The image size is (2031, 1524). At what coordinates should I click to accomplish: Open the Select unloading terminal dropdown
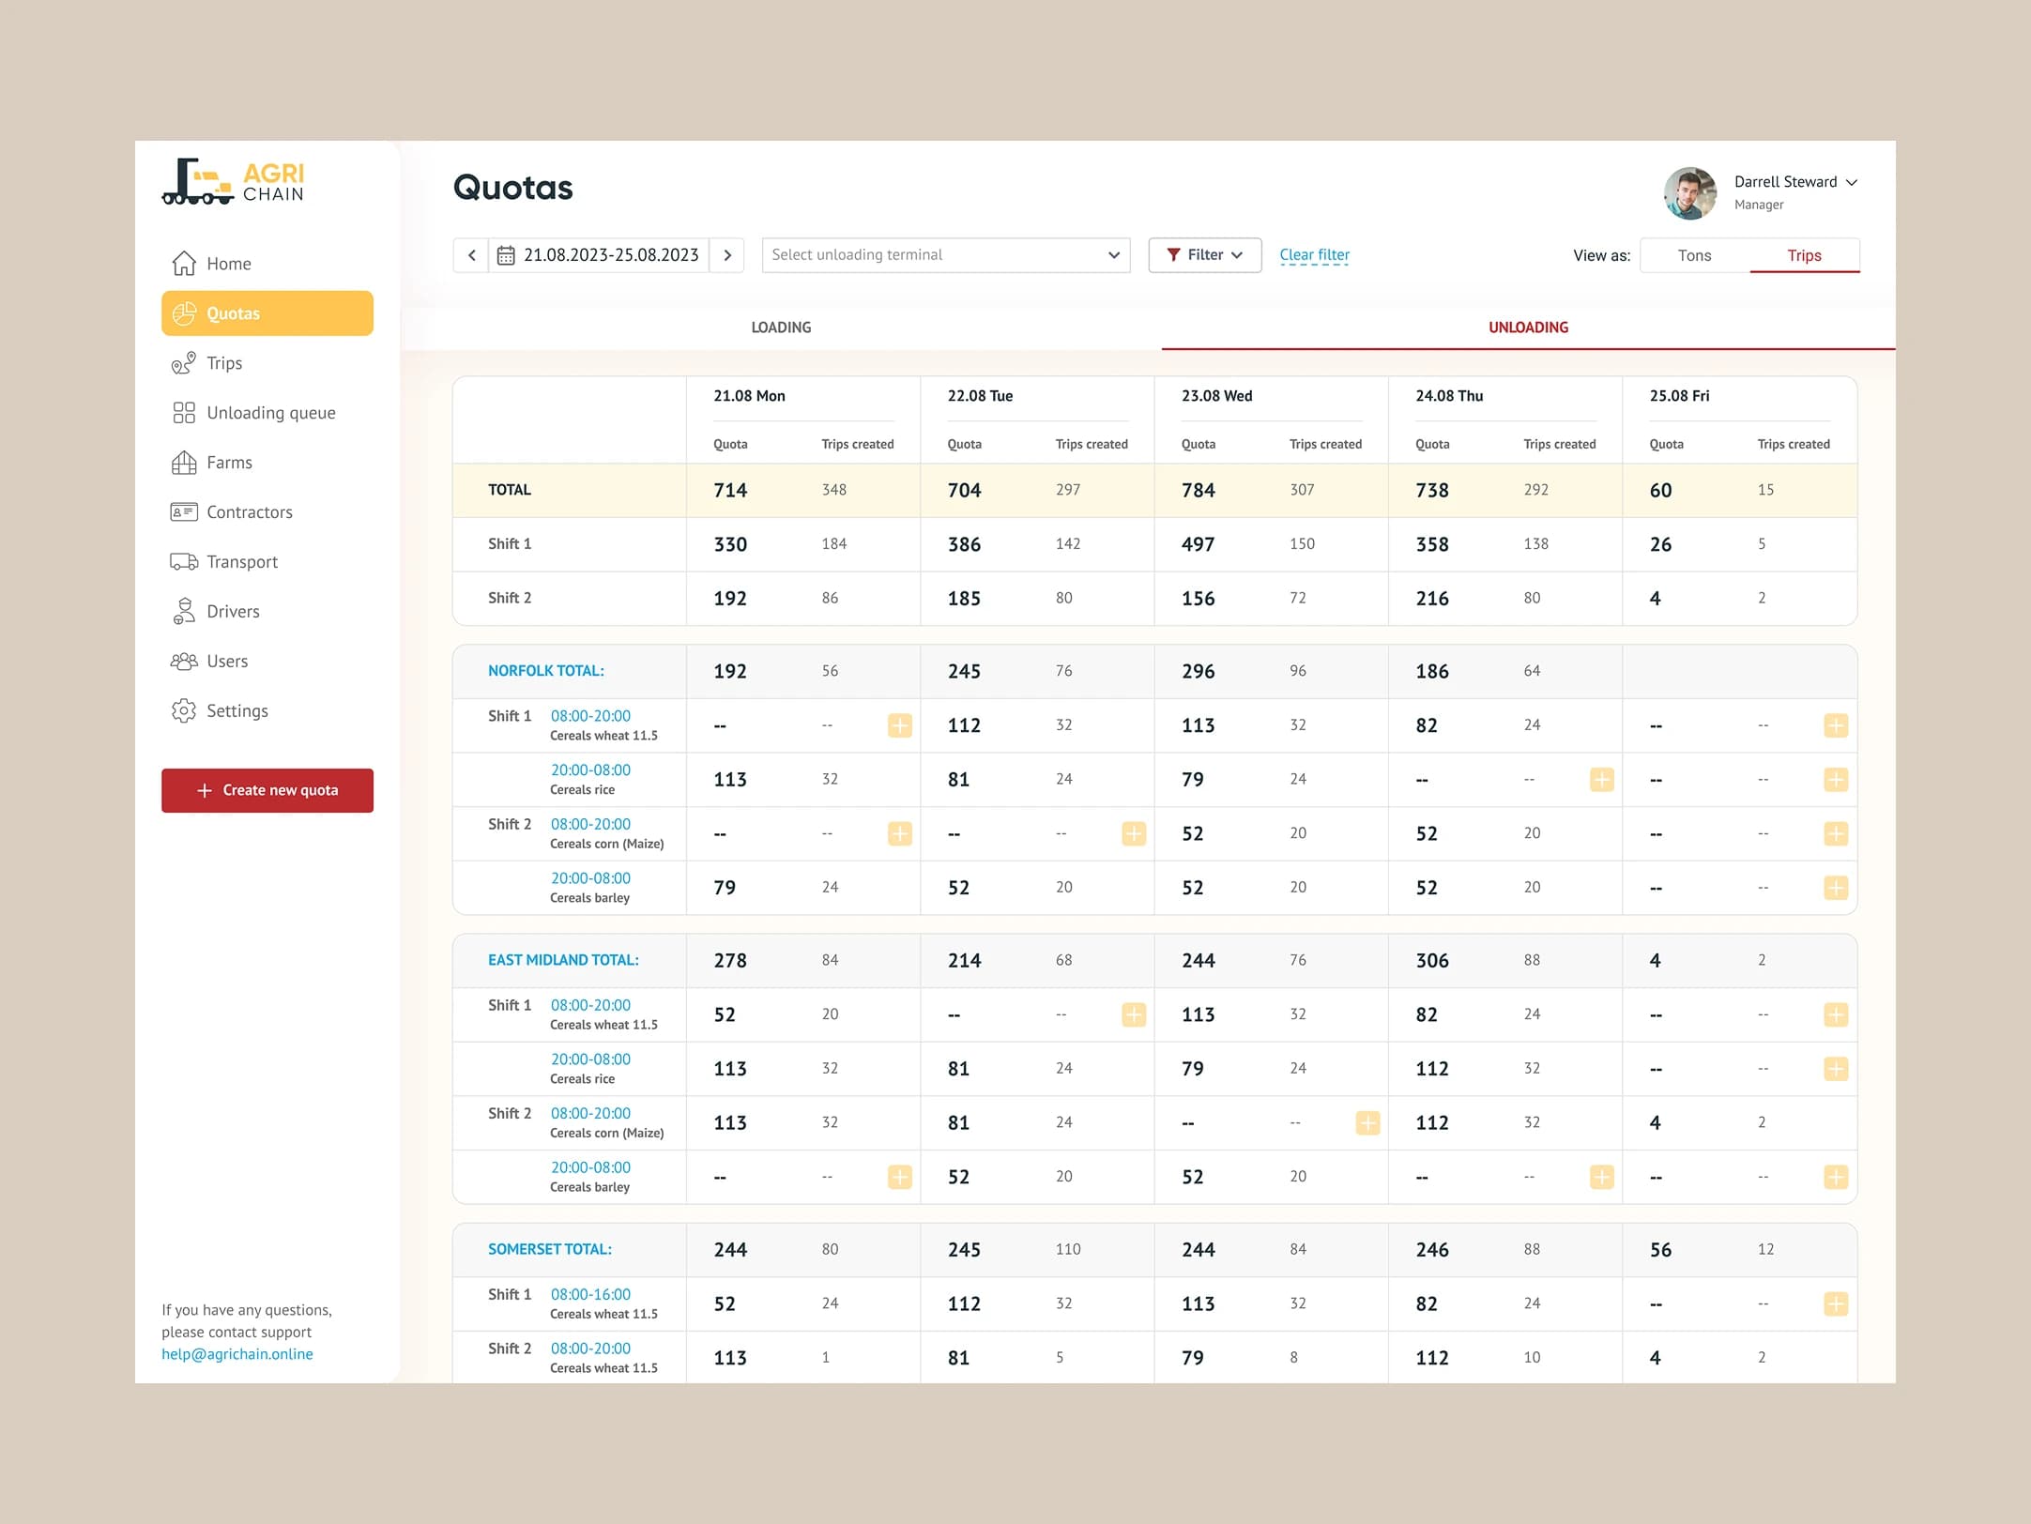pyautogui.click(x=946, y=255)
